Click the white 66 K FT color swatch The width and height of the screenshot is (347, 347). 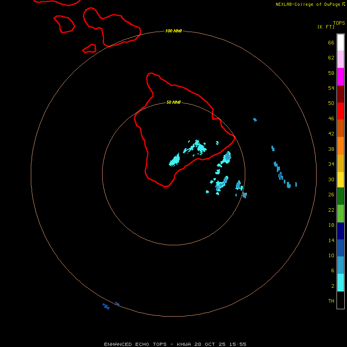tap(340, 42)
